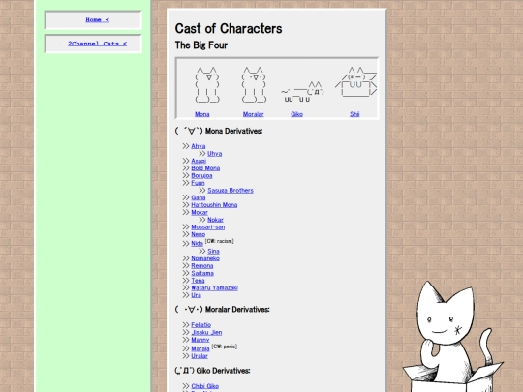523x392 pixels.
Task: Open the Ura character link
Action: coord(196,295)
